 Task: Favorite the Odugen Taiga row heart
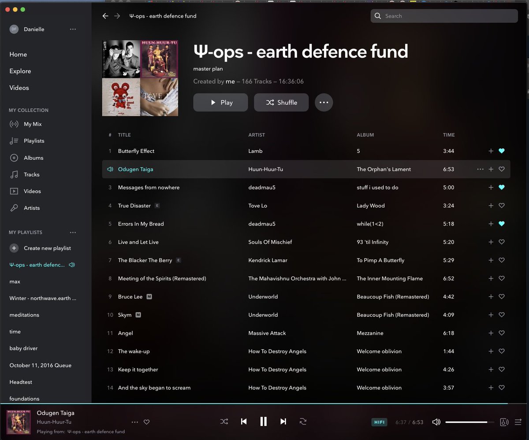(x=501, y=169)
